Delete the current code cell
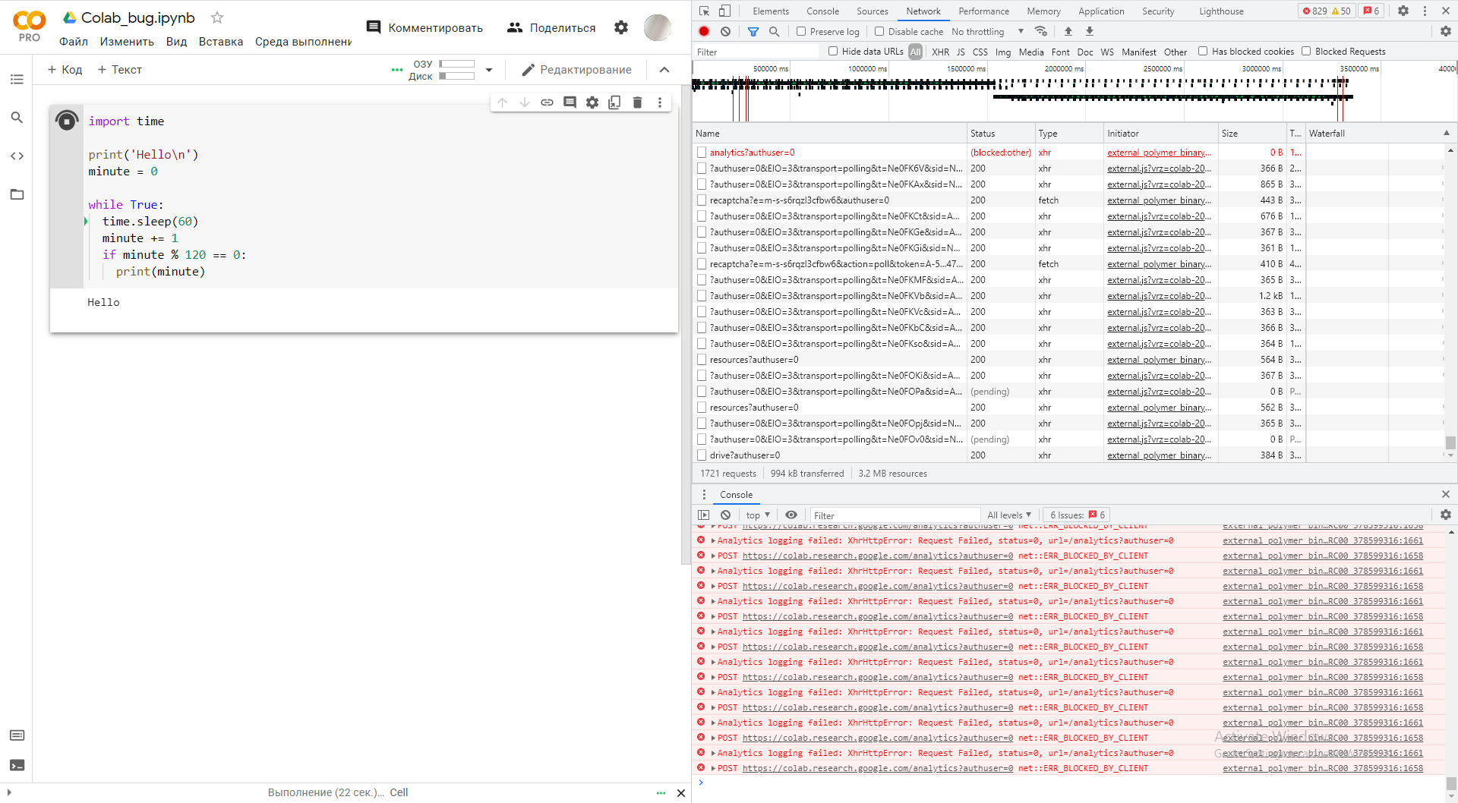This screenshot has width=1458, height=803. pos(637,102)
